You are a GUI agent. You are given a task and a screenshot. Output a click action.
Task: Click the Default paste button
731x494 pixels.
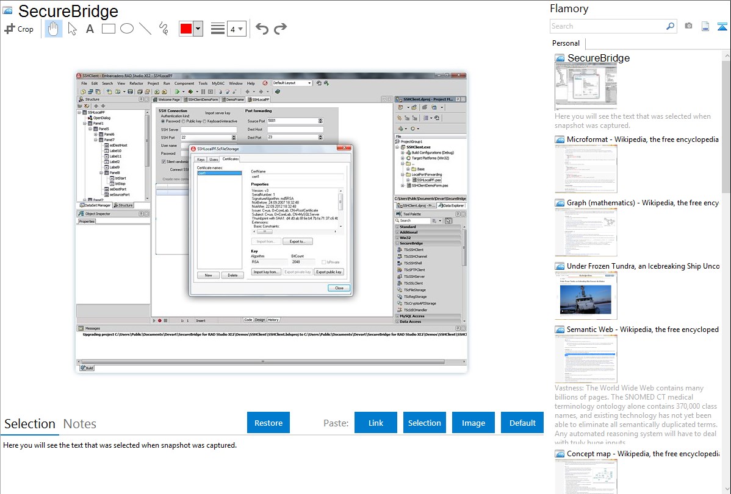pyautogui.click(x=522, y=423)
